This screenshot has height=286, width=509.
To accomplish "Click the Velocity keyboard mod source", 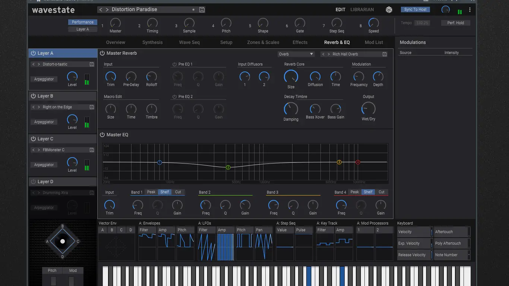I will point(415,232).
